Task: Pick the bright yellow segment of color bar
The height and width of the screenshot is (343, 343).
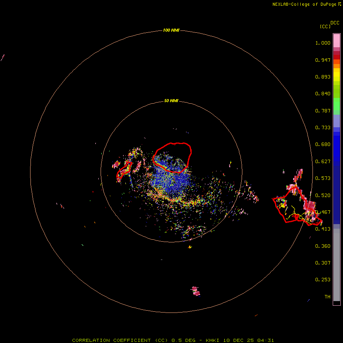Action: click(x=337, y=75)
